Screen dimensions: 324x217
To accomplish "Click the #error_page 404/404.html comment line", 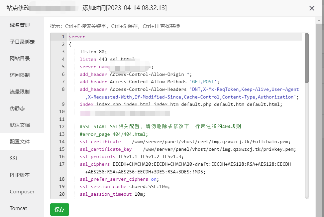I will [x=114, y=134].
